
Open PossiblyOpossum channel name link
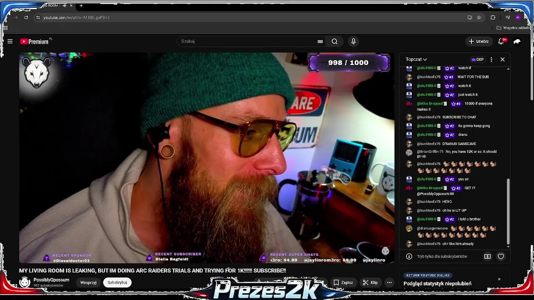tap(51, 280)
